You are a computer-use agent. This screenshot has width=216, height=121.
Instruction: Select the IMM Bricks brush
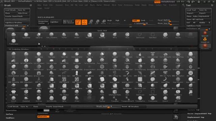point(89,74)
